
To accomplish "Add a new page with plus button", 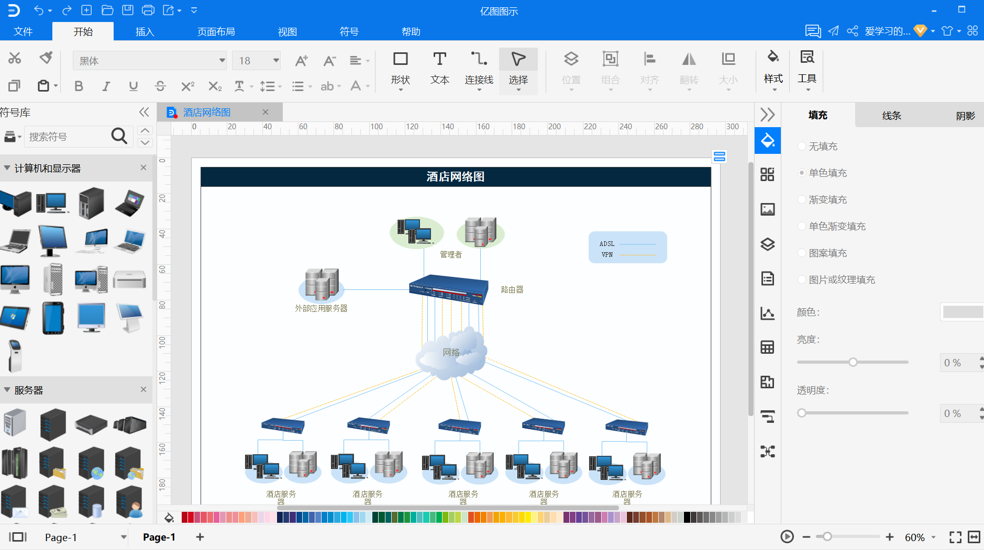I will 200,537.
